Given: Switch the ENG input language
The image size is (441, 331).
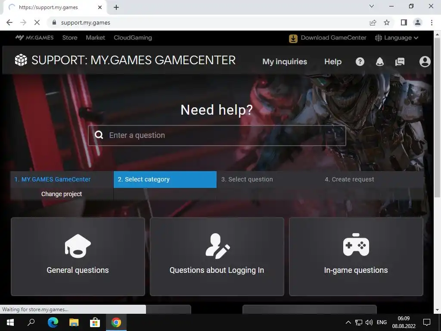Looking at the screenshot, I should tap(382, 322).
